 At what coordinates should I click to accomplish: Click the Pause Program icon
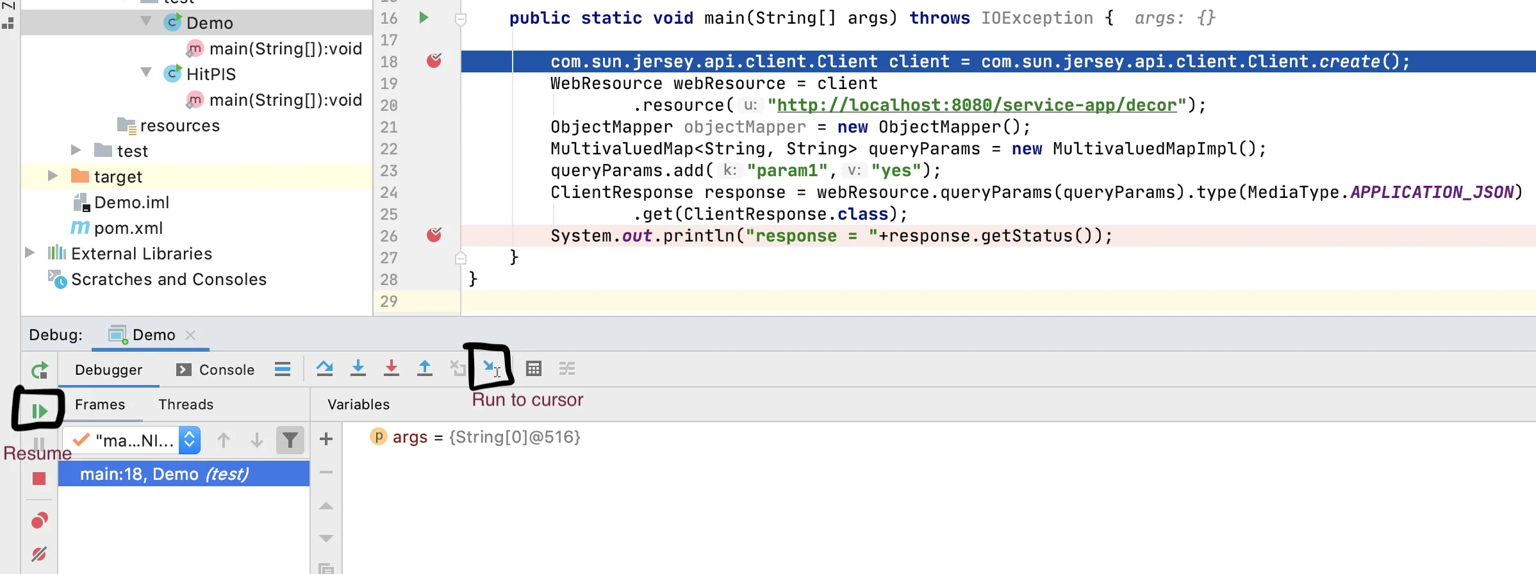tap(39, 443)
